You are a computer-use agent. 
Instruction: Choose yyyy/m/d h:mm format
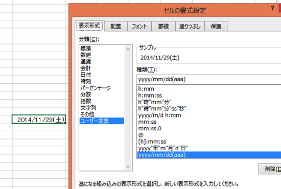click(x=209, y=115)
